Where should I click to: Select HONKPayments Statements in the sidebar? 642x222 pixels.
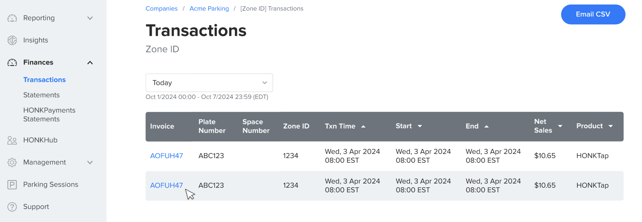(x=49, y=114)
